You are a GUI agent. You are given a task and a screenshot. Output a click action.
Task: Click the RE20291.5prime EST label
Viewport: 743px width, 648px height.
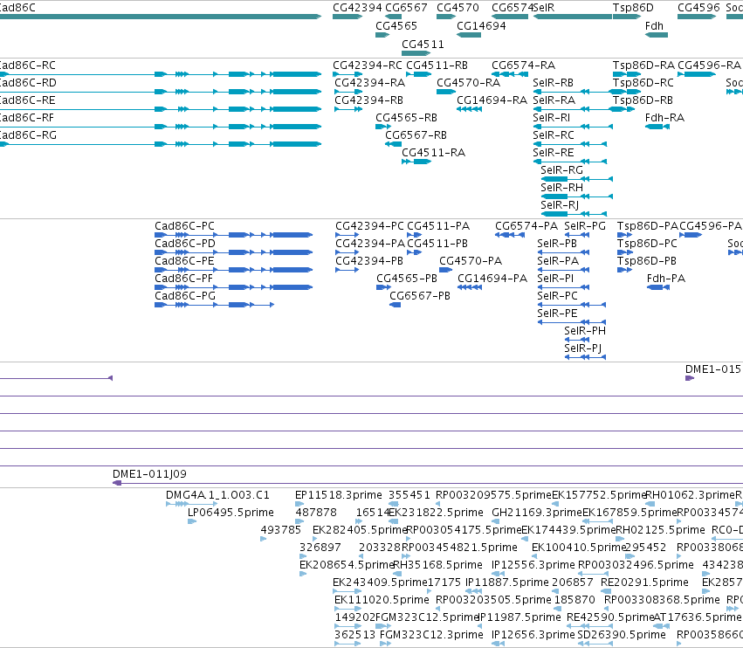pos(644,583)
